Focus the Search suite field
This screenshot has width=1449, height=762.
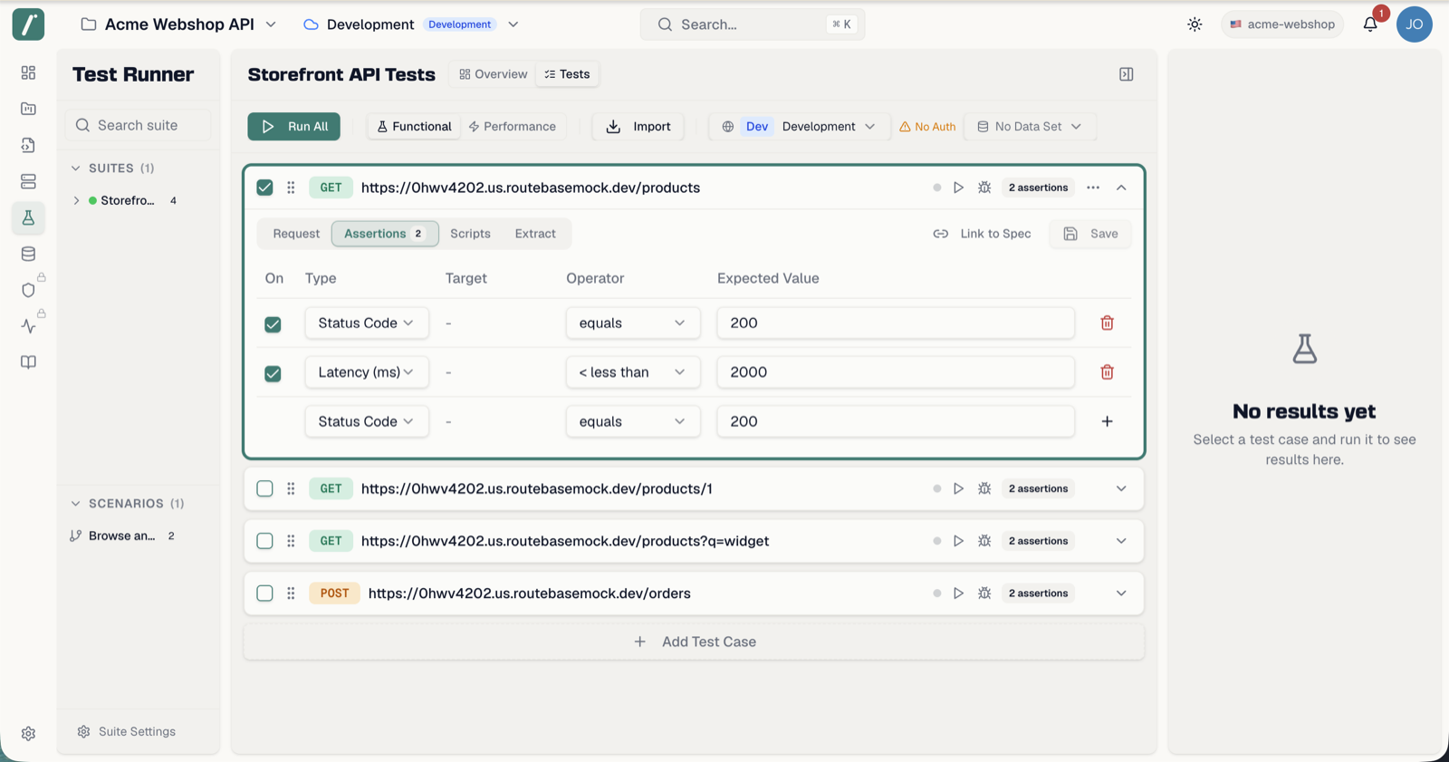(x=138, y=125)
